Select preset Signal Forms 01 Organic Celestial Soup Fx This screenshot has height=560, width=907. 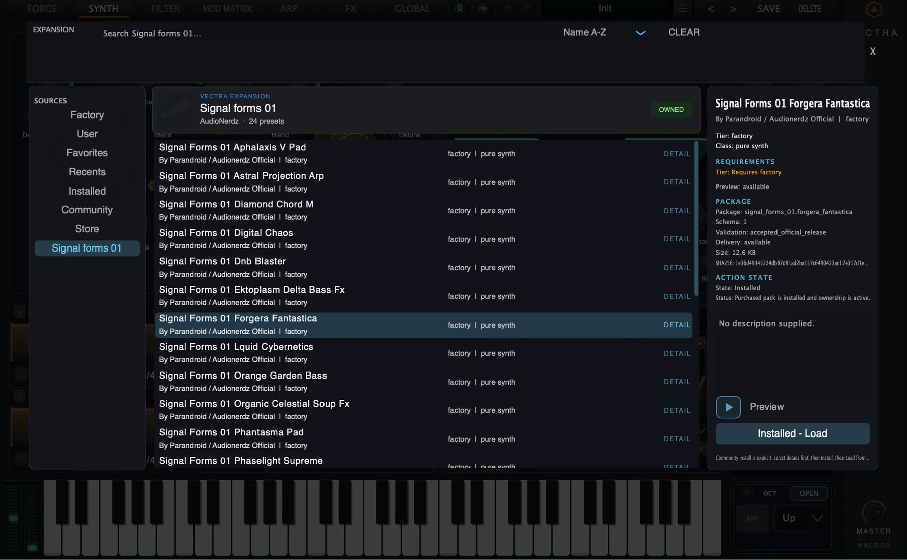coord(424,410)
